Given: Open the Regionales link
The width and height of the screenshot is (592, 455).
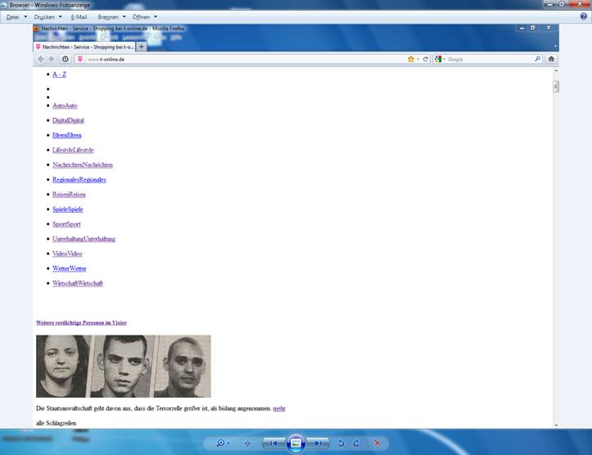Looking at the screenshot, I should click(79, 179).
